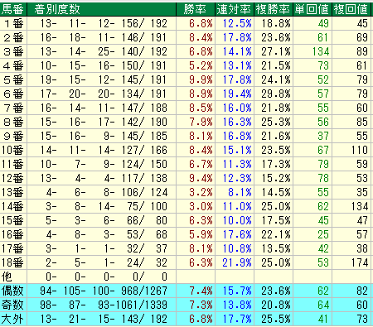Select the 18番 row label
373x327 pixels.
click(x=12, y=262)
